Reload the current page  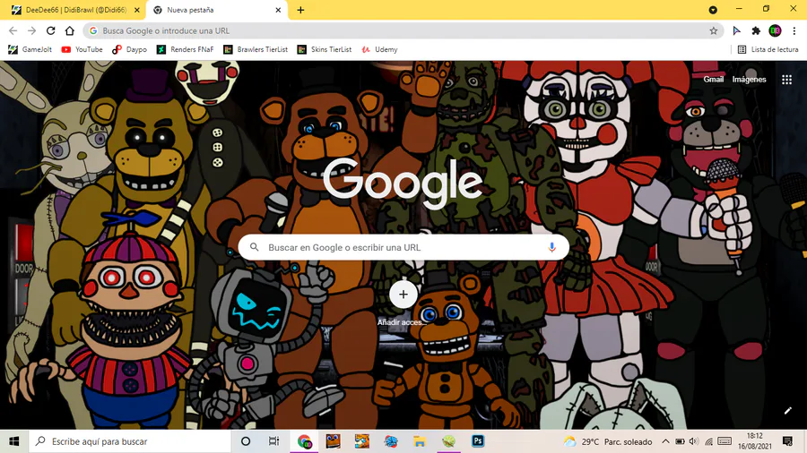50,30
